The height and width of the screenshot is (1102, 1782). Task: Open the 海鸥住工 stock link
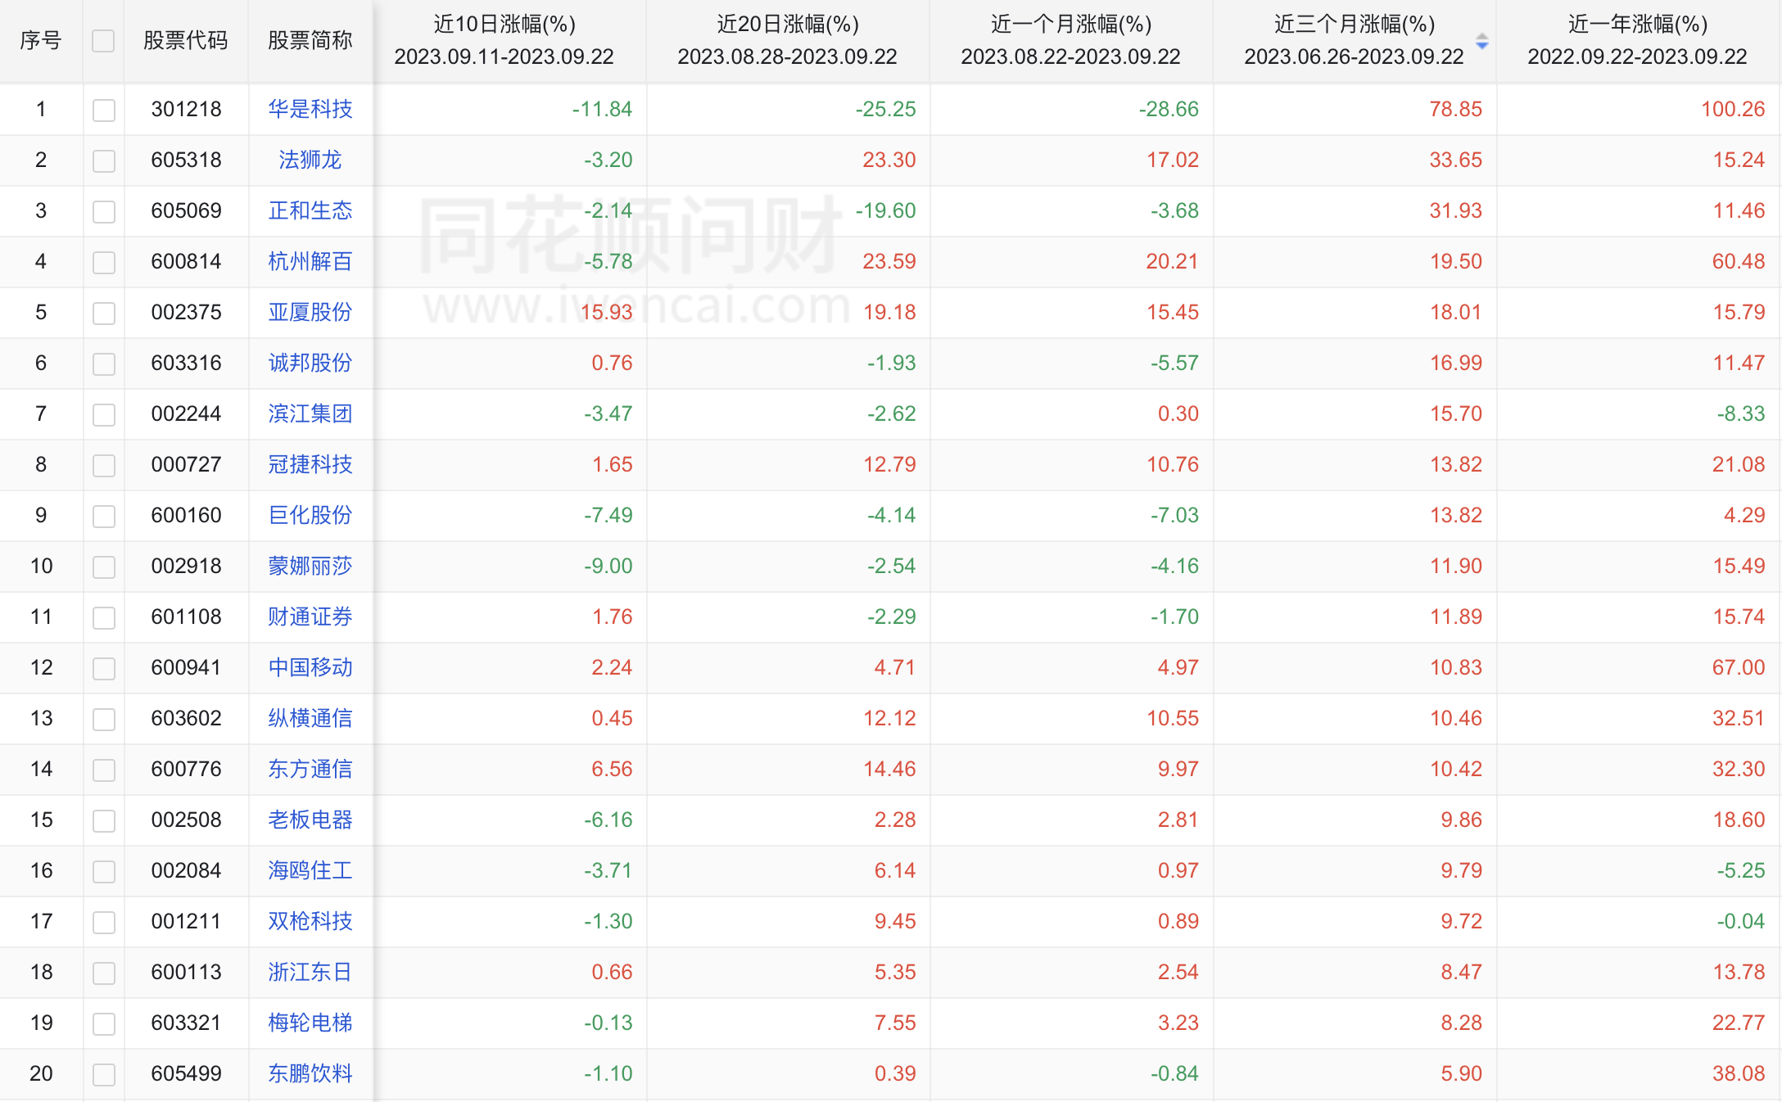pyautogui.click(x=310, y=870)
